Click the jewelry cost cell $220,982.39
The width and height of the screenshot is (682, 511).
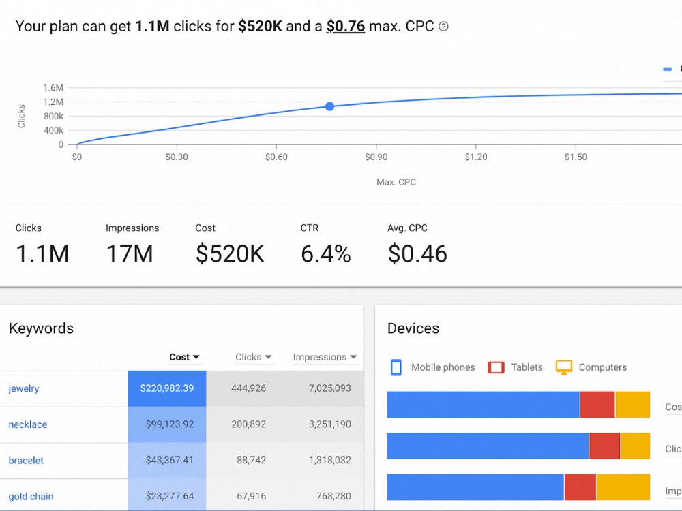coord(167,388)
